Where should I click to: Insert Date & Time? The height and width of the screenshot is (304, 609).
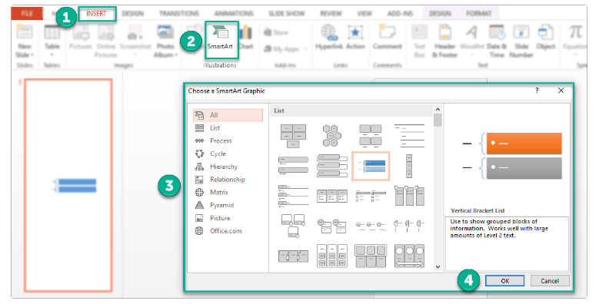[496, 41]
